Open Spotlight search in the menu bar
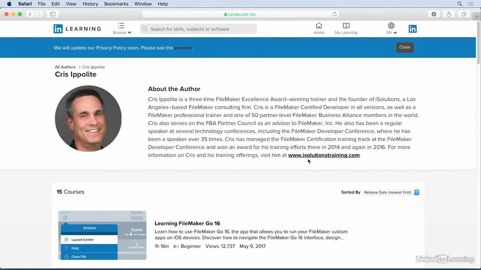Screen dimensions: 481x270 [460, 4]
